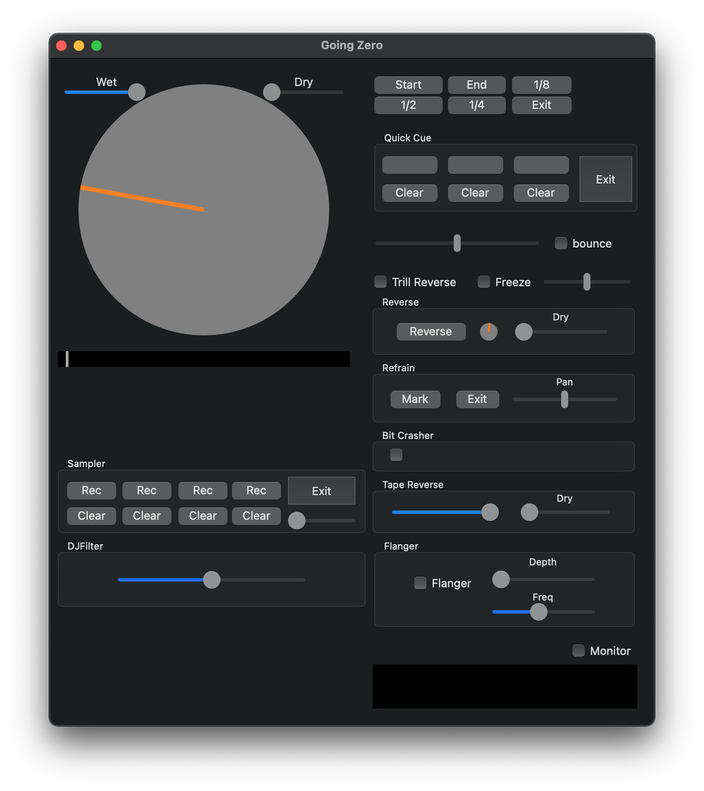Record into the first Sampler slot

pyautogui.click(x=91, y=490)
